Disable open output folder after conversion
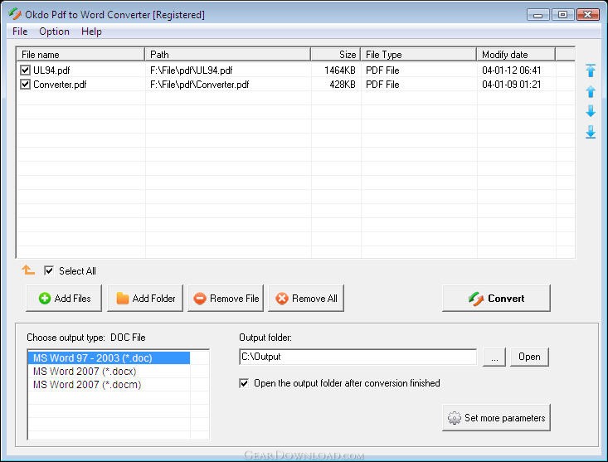Image resolution: width=608 pixels, height=462 pixels. [x=244, y=383]
